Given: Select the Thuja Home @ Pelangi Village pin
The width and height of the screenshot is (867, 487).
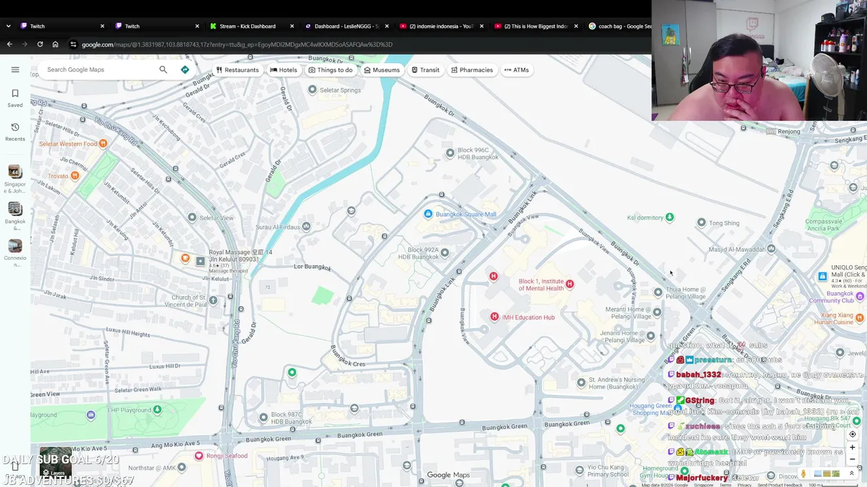Looking at the screenshot, I should (x=658, y=292).
